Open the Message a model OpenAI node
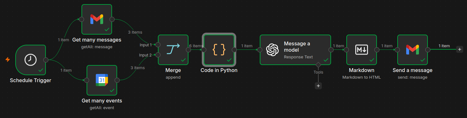Screen dimensions: 467x118 click(295, 50)
